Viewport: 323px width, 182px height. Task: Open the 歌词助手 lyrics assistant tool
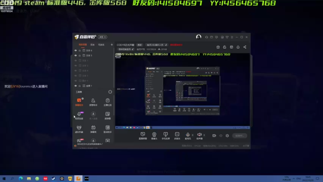tap(107, 129)
